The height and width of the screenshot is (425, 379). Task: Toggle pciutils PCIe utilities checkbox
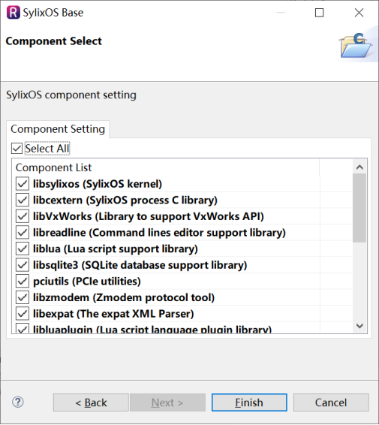click(23, 282)
